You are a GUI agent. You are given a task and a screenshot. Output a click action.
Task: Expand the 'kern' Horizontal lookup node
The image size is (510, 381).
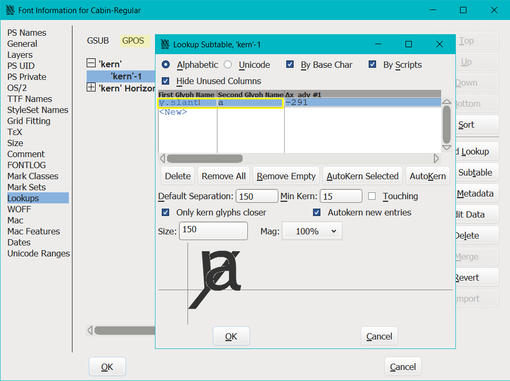[x=91, y=88]
